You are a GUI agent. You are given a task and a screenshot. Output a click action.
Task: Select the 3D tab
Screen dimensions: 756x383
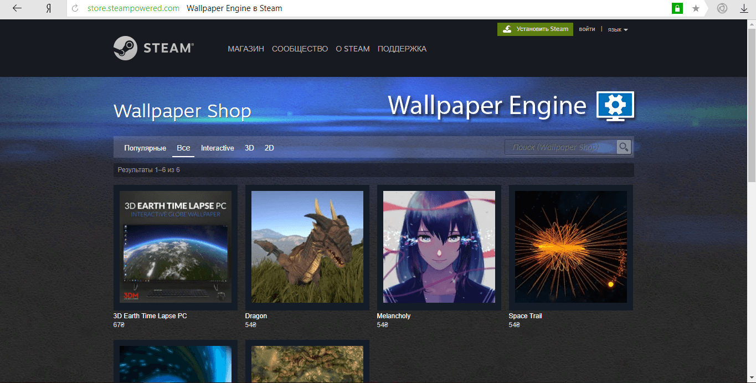pyautogui.click(x=249, y=148)
